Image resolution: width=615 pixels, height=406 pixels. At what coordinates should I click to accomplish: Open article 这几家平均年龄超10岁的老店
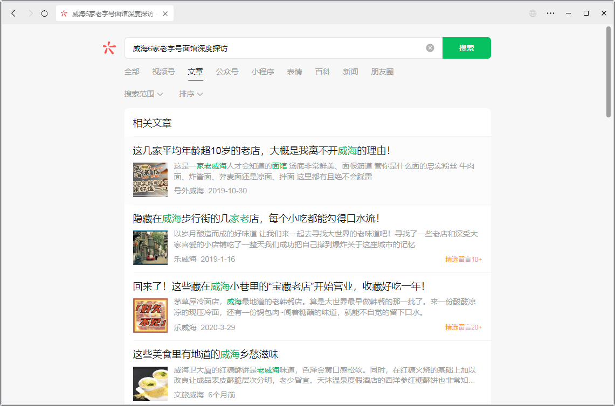pos(261,151)
